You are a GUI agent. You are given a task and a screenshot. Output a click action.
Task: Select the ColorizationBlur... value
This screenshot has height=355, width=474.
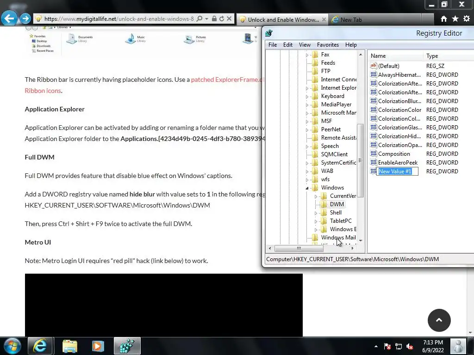click(399, 101)
